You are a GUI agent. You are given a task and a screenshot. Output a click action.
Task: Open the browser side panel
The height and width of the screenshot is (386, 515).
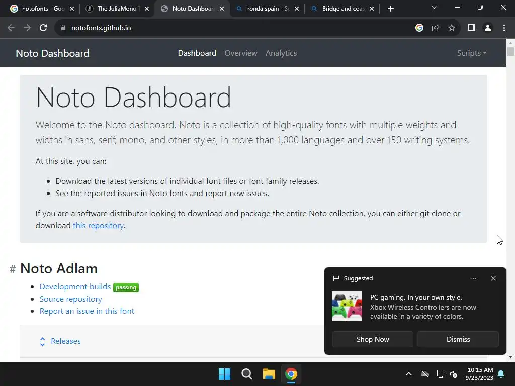[472, 28]
